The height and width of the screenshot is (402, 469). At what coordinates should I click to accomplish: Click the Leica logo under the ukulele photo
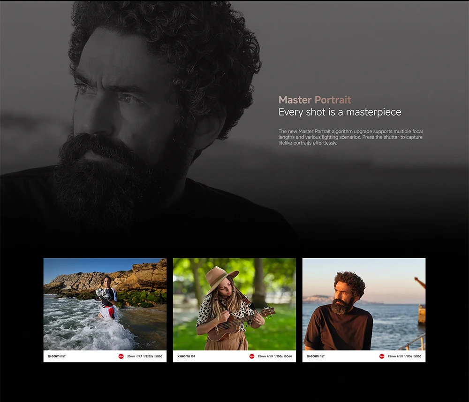coord(251,356)
